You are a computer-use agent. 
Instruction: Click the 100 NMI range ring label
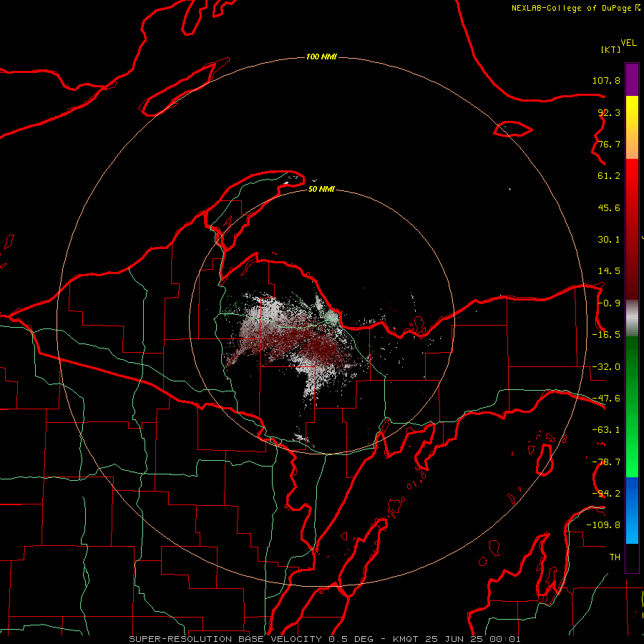click(x=321, y=57)
